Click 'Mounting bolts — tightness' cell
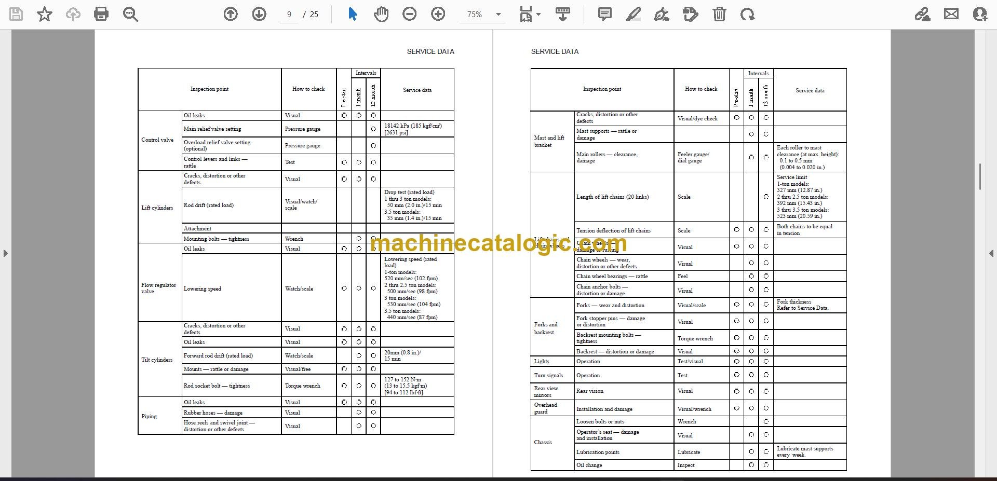Viewport: 997px width, 481px height. pyautogui.click(x=231, y=239)
